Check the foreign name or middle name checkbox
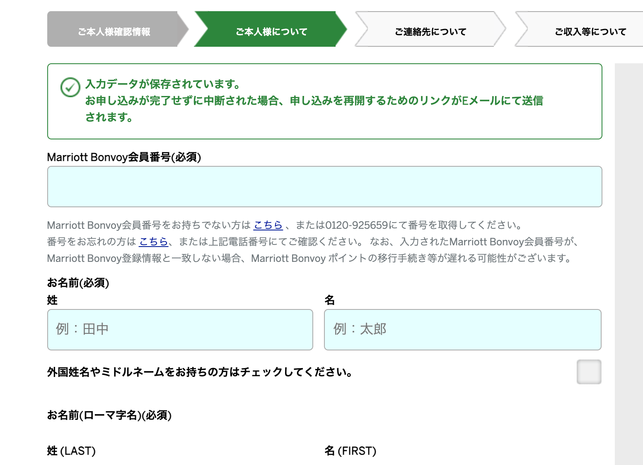The width and height of the screenshot is (643, 465). (x=589, y=372)
